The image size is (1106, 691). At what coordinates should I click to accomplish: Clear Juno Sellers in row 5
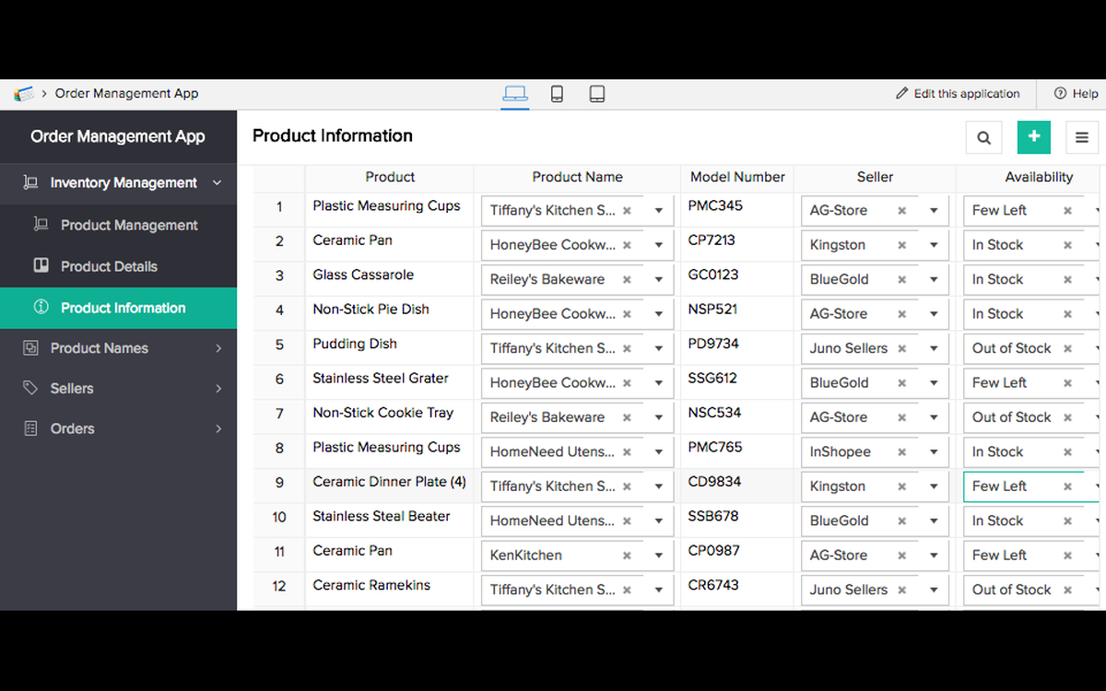click(x=901, y=348)
